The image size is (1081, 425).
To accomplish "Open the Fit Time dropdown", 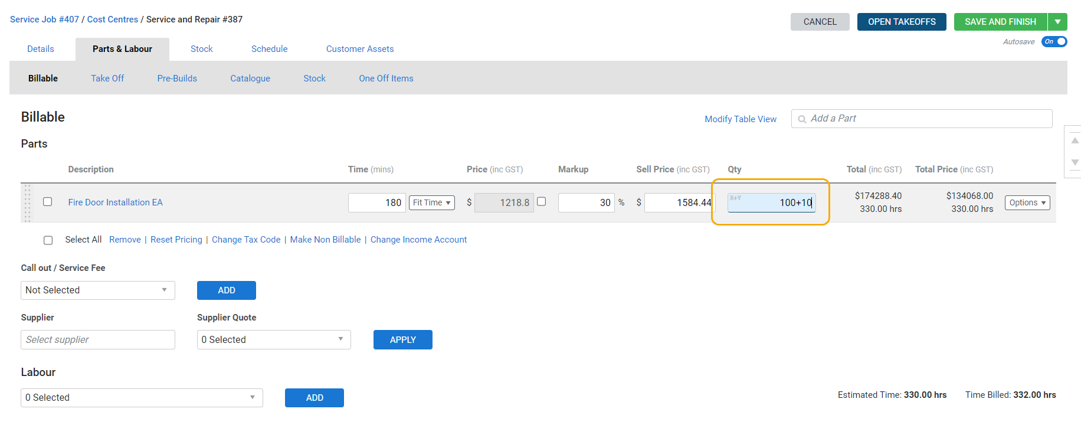I will (x=431, y=202).
